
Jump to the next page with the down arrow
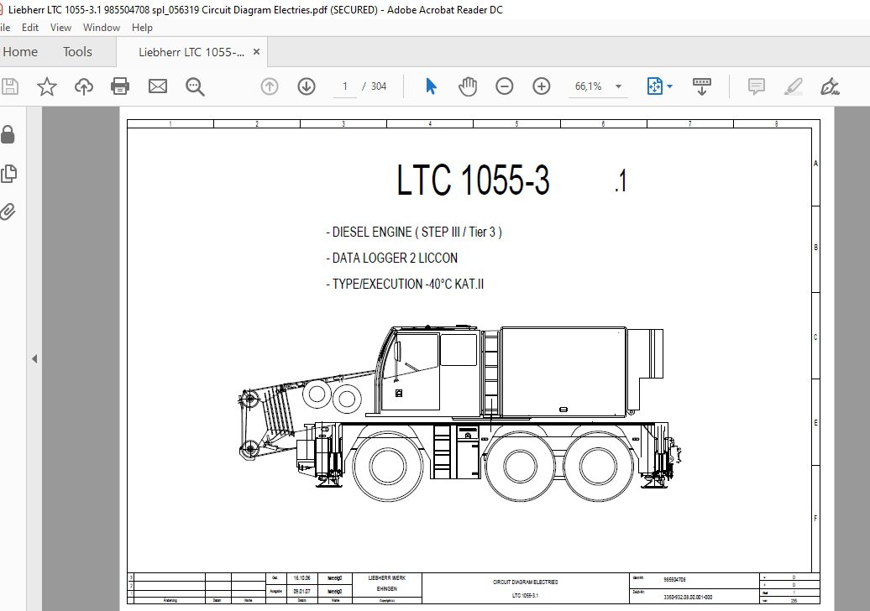[307, 86]
